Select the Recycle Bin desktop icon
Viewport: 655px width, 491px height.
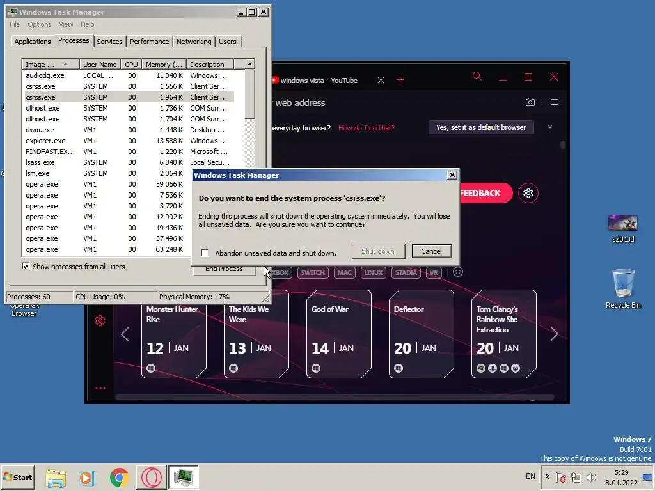[x=623, y=288]
